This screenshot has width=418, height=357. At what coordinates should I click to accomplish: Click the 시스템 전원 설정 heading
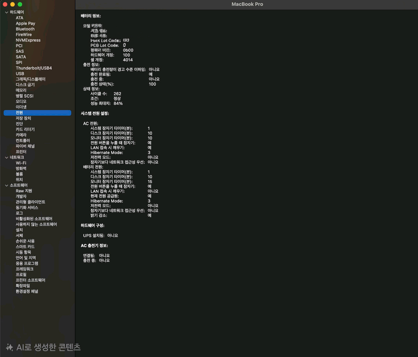click(x=95, y=114)
